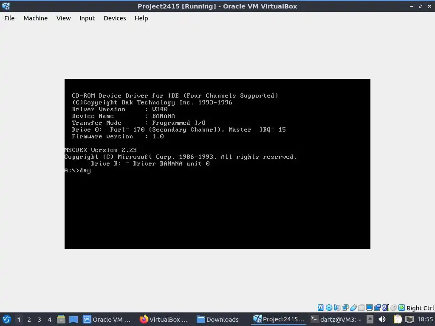Image resolution: width=435 pixels, height=326 pixels.
Task: Click the USB devices status icon
Action: click(x=353, y=307)
